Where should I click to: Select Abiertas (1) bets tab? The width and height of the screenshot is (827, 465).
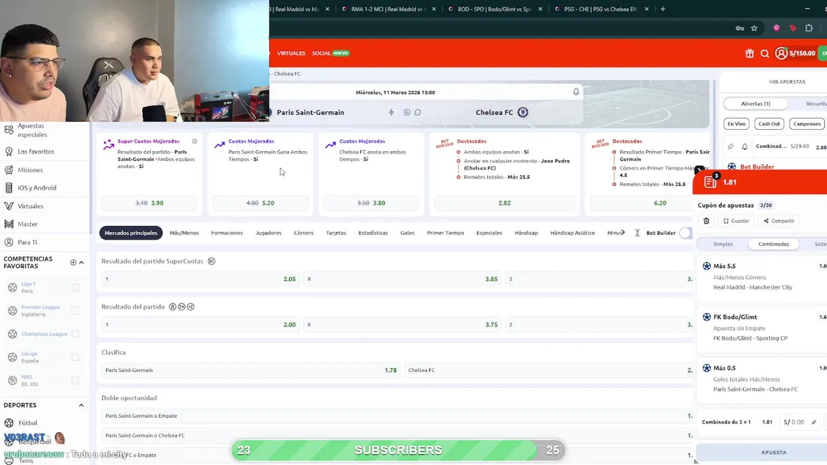[x=755, y=103]
